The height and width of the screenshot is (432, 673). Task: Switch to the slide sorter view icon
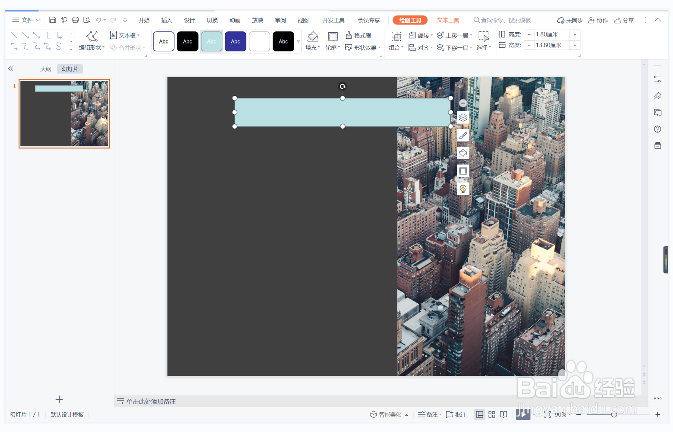pyautogui.click(x=492, y=414)
